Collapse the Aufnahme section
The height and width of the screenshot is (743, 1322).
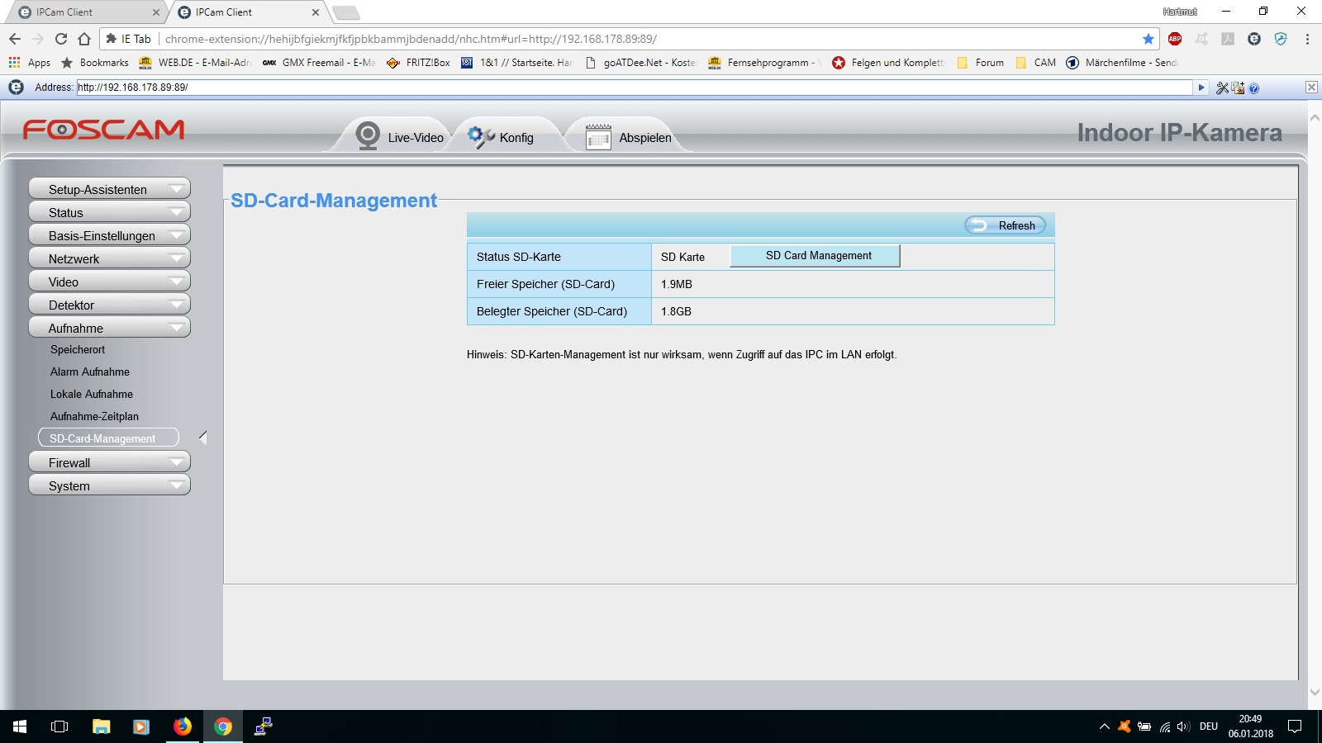click(109, 328)
